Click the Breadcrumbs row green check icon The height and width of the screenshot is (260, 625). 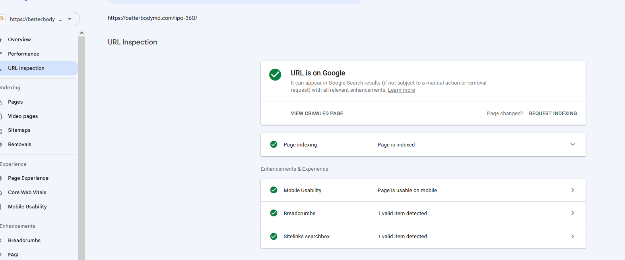coord(274,213)
